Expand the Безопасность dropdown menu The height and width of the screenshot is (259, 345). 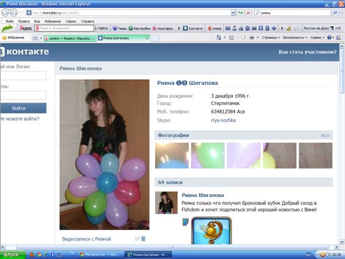(x=295, y=38)
